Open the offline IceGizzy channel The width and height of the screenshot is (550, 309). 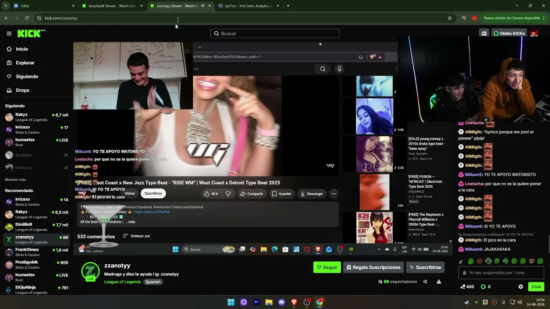point(37,167)
